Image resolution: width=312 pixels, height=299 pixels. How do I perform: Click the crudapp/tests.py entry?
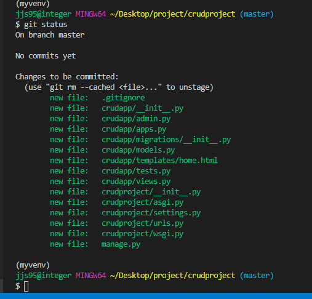136,171
